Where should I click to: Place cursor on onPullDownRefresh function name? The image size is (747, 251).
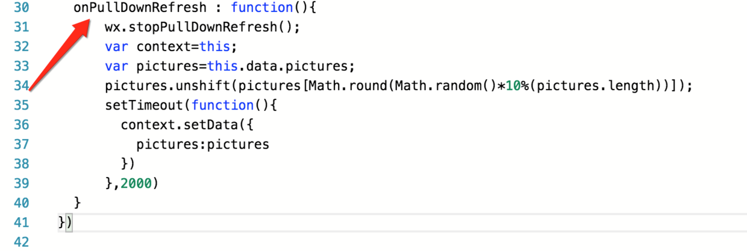(x=140, y=8)
